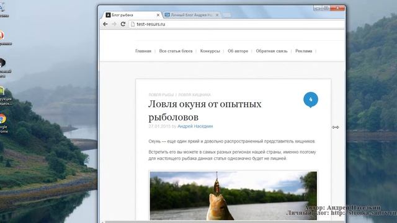Open the "Об авторе" menu item
This screenshot has width=397, height=223.
pyautogui.click(x=238, y=51)
